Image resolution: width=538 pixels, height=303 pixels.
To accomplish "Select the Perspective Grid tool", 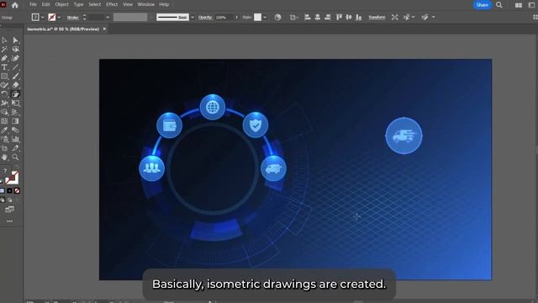I will tap(15, 112).
